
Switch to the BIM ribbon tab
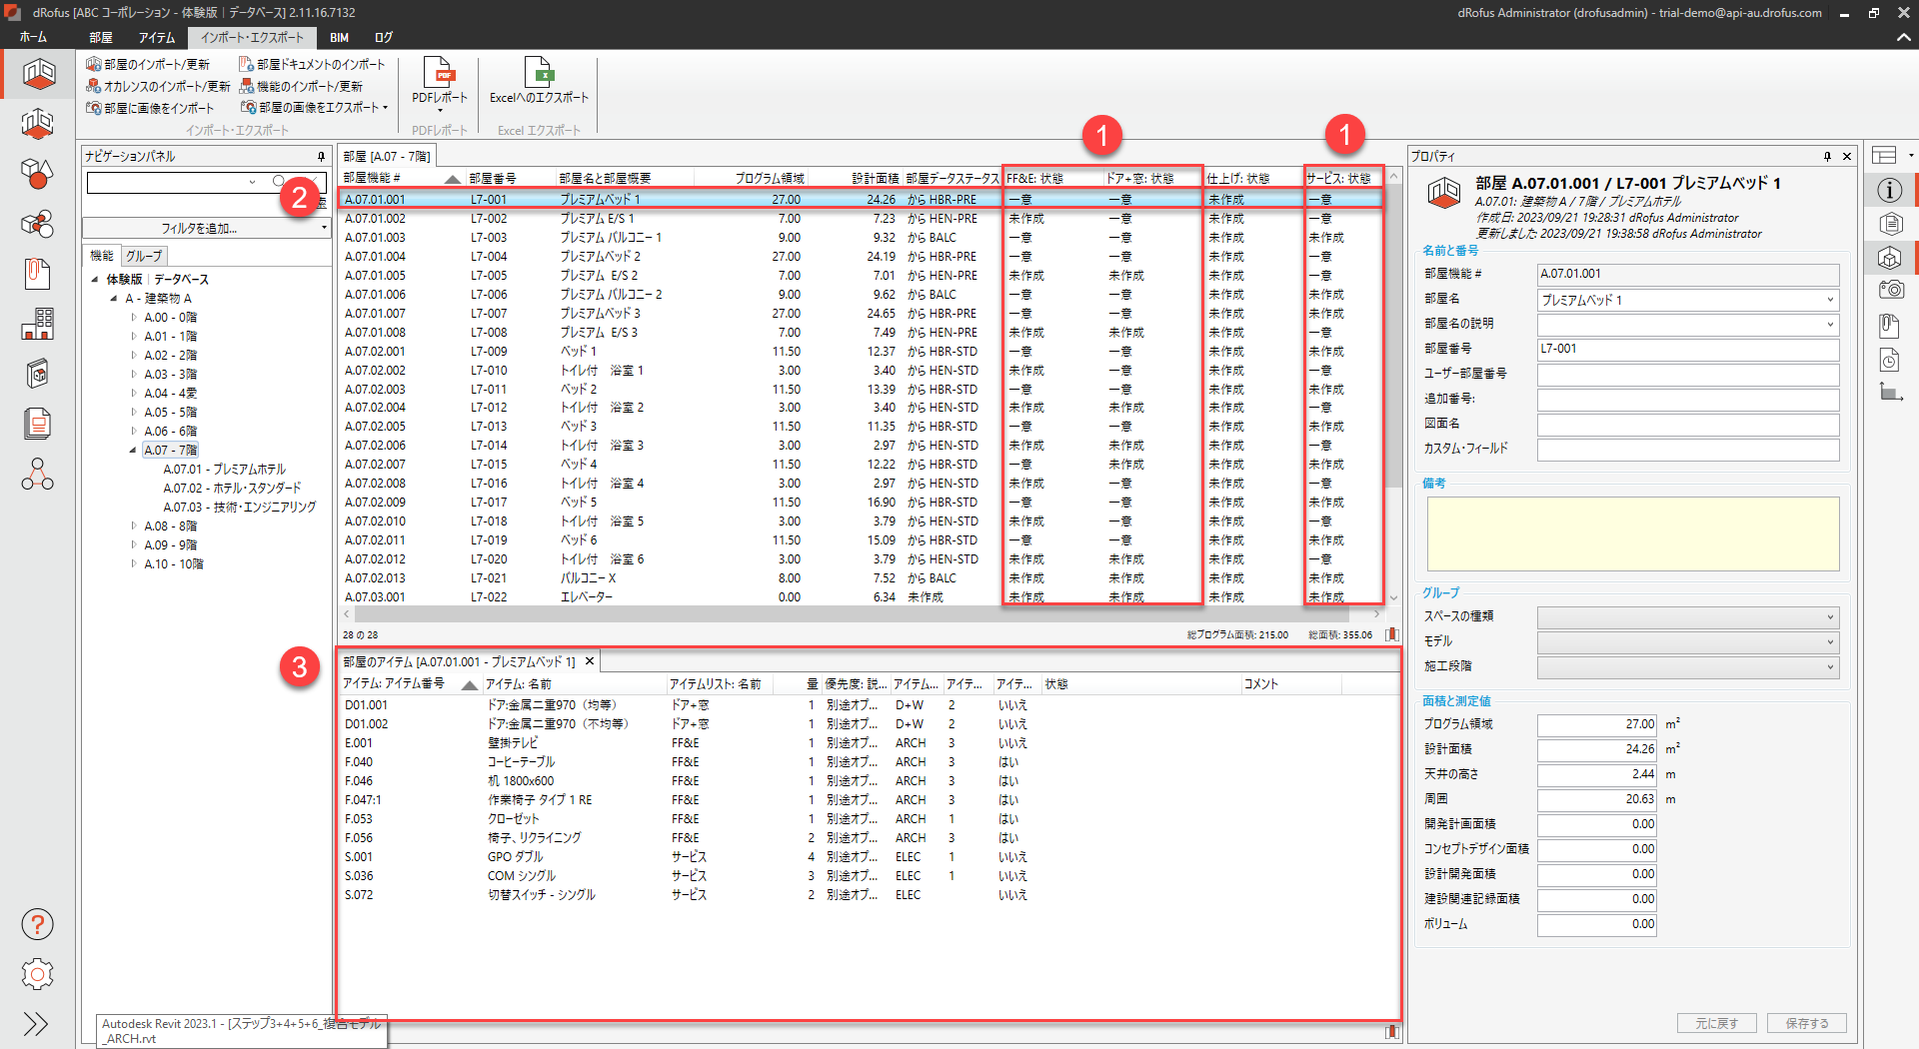(x=339, y=38)
